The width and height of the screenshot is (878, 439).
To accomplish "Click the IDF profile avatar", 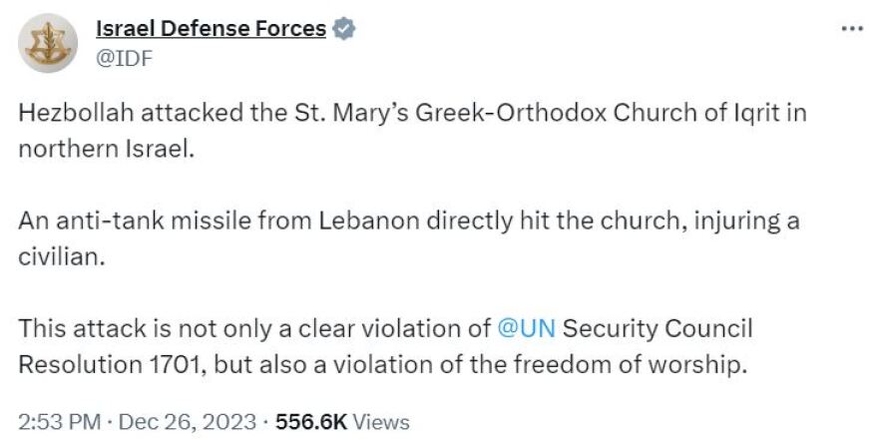I will (47, 43).
